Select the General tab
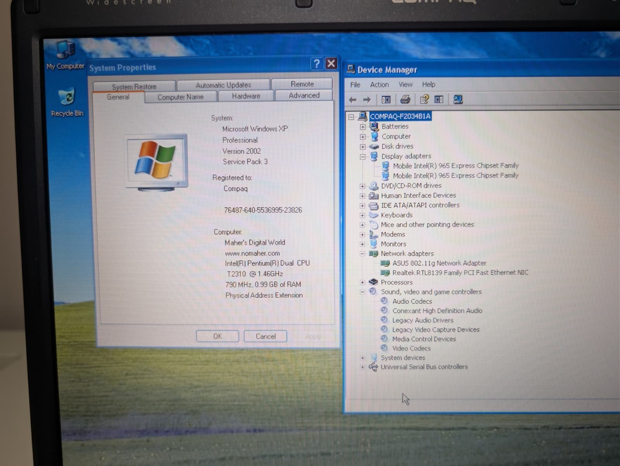 point(118,97)
